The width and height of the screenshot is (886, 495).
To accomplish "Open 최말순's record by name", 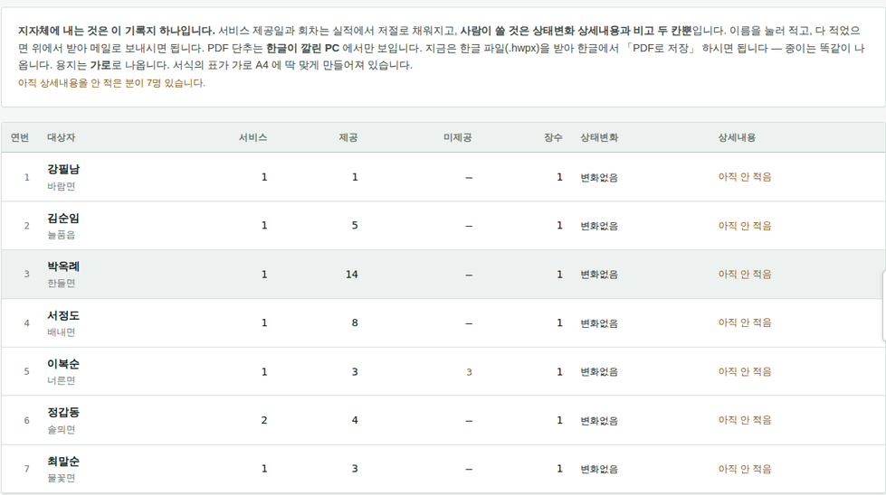I will tap(63, 462).
